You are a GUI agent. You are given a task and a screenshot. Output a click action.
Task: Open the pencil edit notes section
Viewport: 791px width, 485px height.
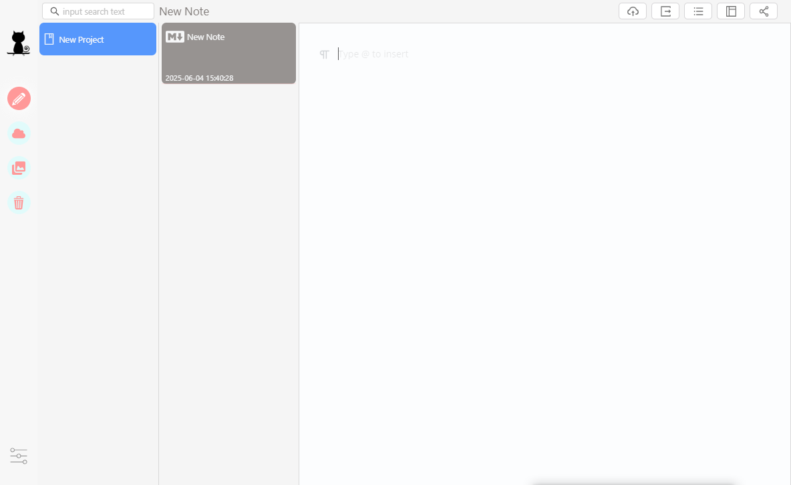click(x=19, y=99)
